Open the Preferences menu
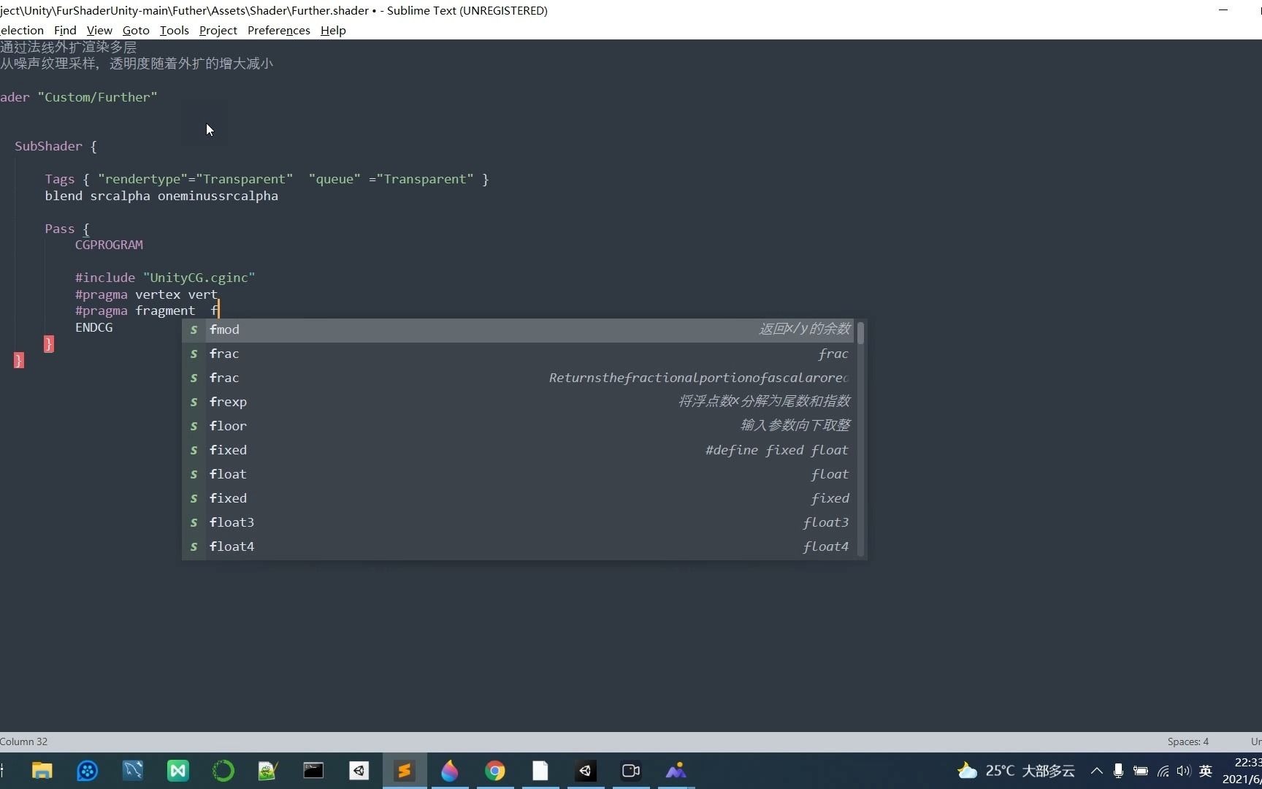Screen dimensions: 1262x789 tap(278, 30)
